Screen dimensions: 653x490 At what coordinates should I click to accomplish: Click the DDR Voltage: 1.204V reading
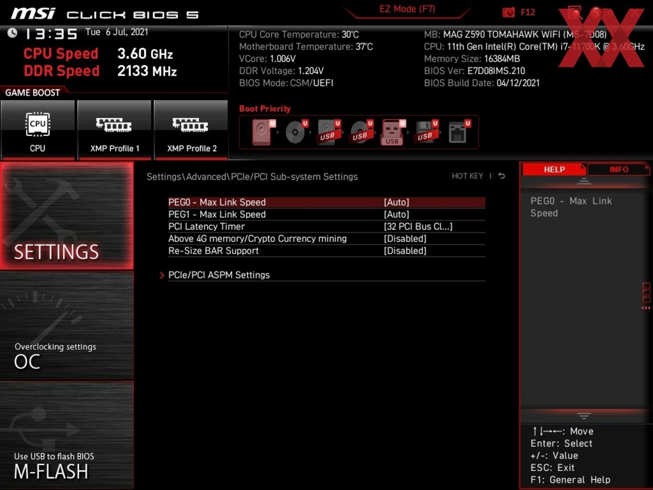click(x=281, y=71)
